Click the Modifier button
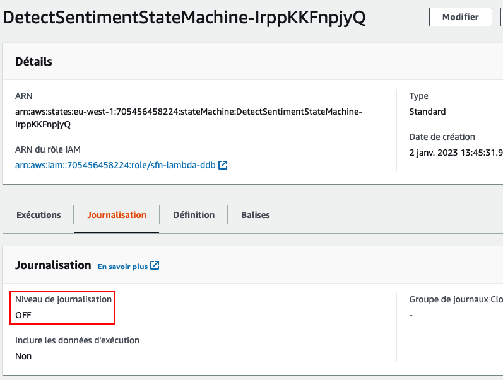Viewport: 503px width, 380px height. 460,17
